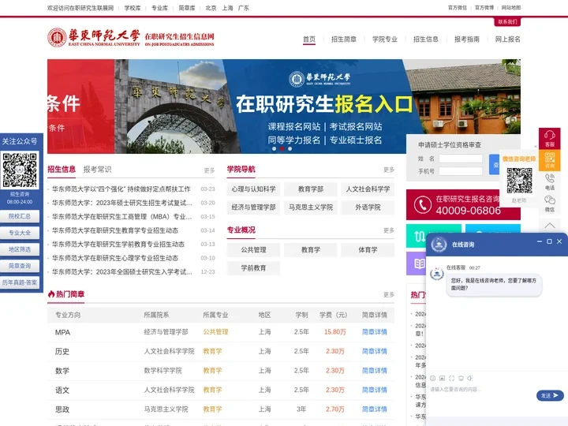Open the 报考指南 nav item
The height and width of the screenshot is (426, 568).
click(466, 39)
